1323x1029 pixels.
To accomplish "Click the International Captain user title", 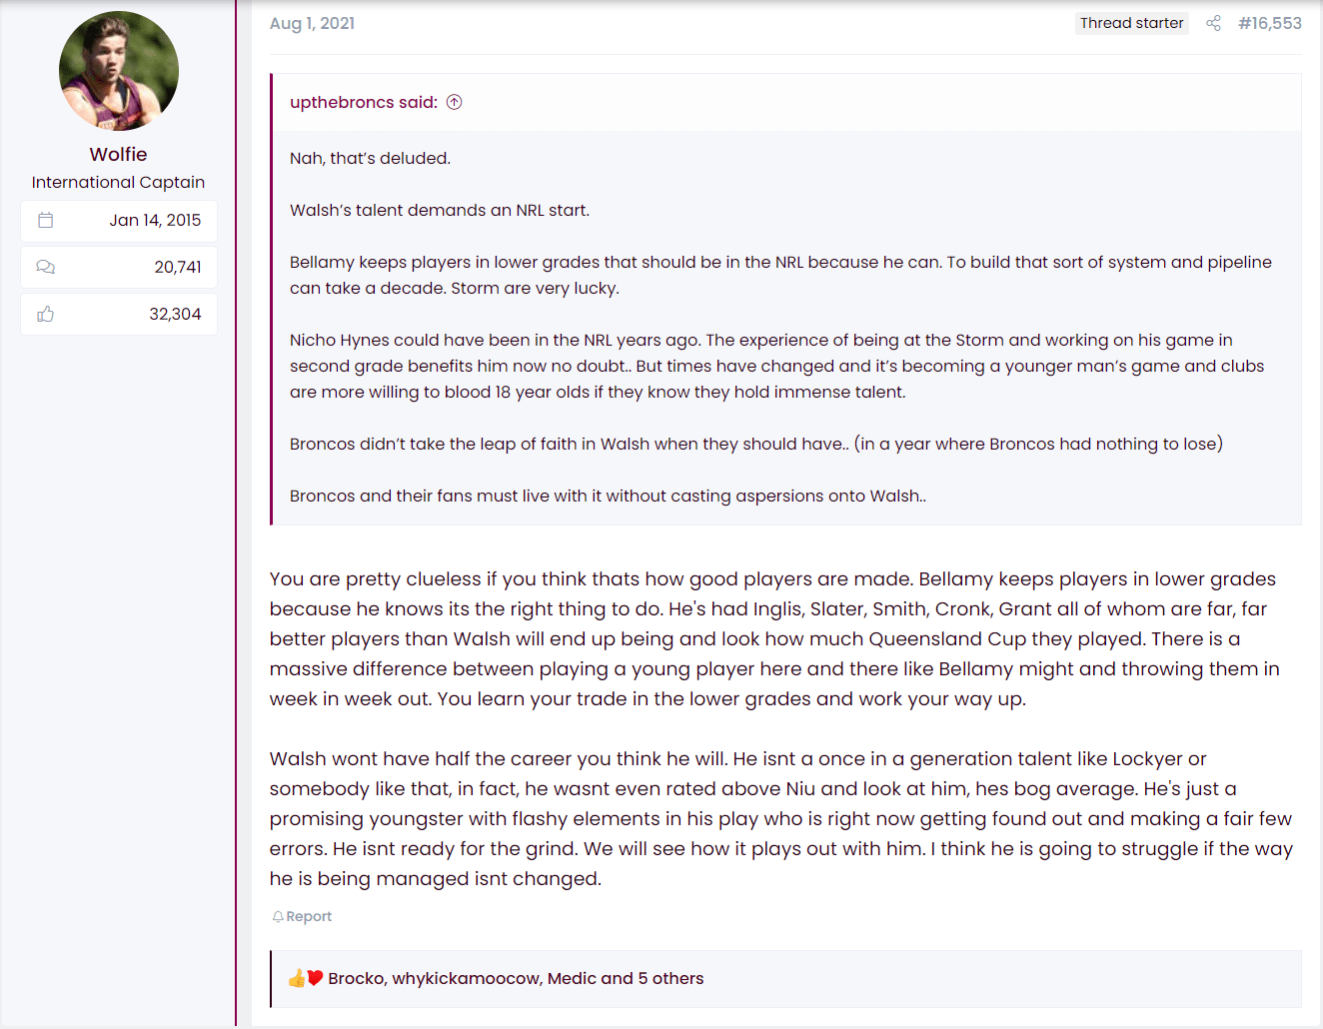I will pyautogui.click(x=118, y=182).
